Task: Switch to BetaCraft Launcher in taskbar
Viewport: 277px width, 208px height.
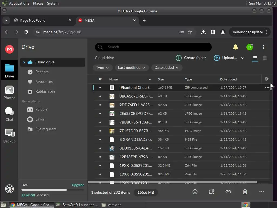Action: pos(78,205)
